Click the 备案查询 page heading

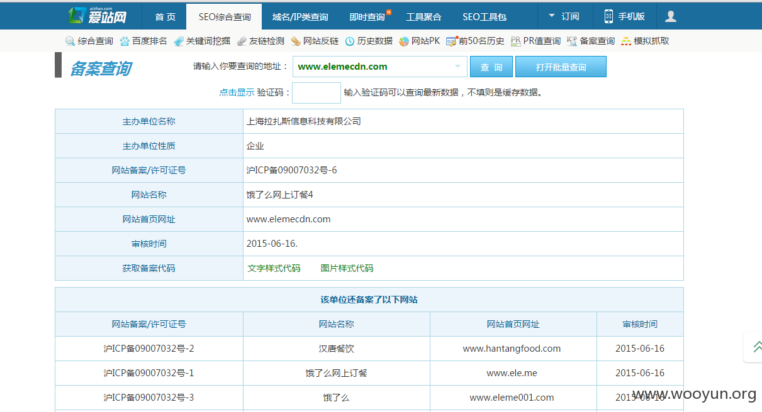click(x=101, y=68)
